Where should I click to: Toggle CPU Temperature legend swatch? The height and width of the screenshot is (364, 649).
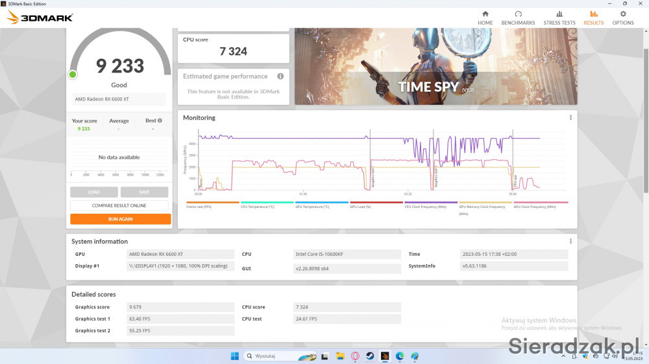pos(267,203)
